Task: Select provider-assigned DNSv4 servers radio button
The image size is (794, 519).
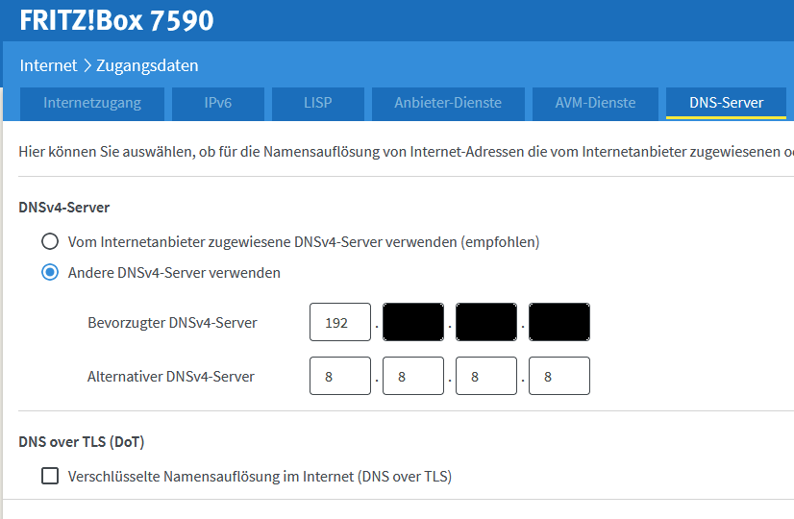Action: pyautogui.click(x=50, y=241)
